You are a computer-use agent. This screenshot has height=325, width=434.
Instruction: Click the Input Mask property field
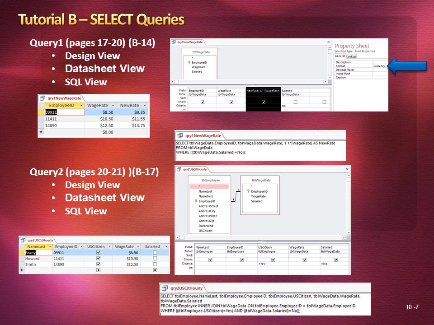pyautogui.click(x=361, y=74)
